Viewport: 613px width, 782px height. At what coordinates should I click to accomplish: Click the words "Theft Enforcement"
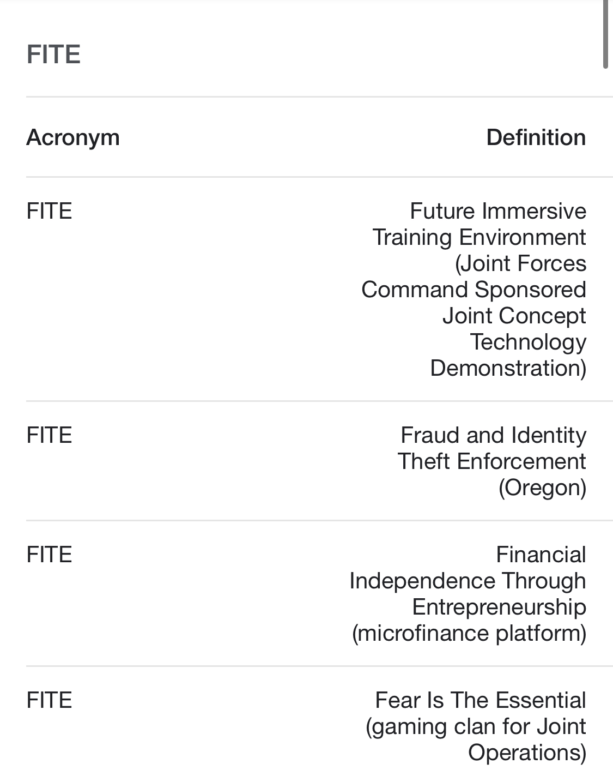(x=492, y=461)
